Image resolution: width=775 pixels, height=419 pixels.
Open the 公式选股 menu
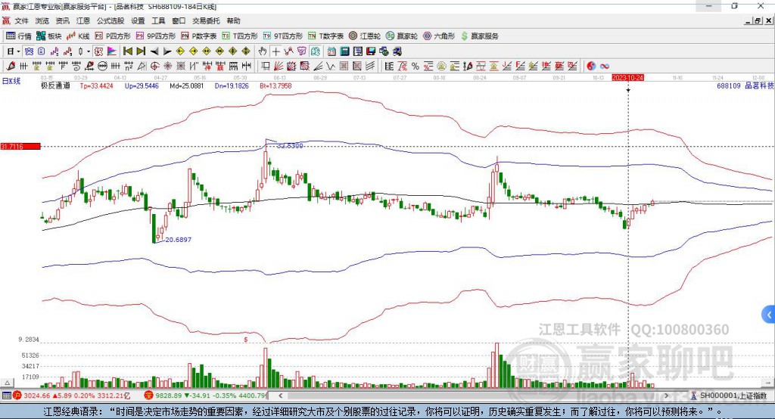pos(110,20)
